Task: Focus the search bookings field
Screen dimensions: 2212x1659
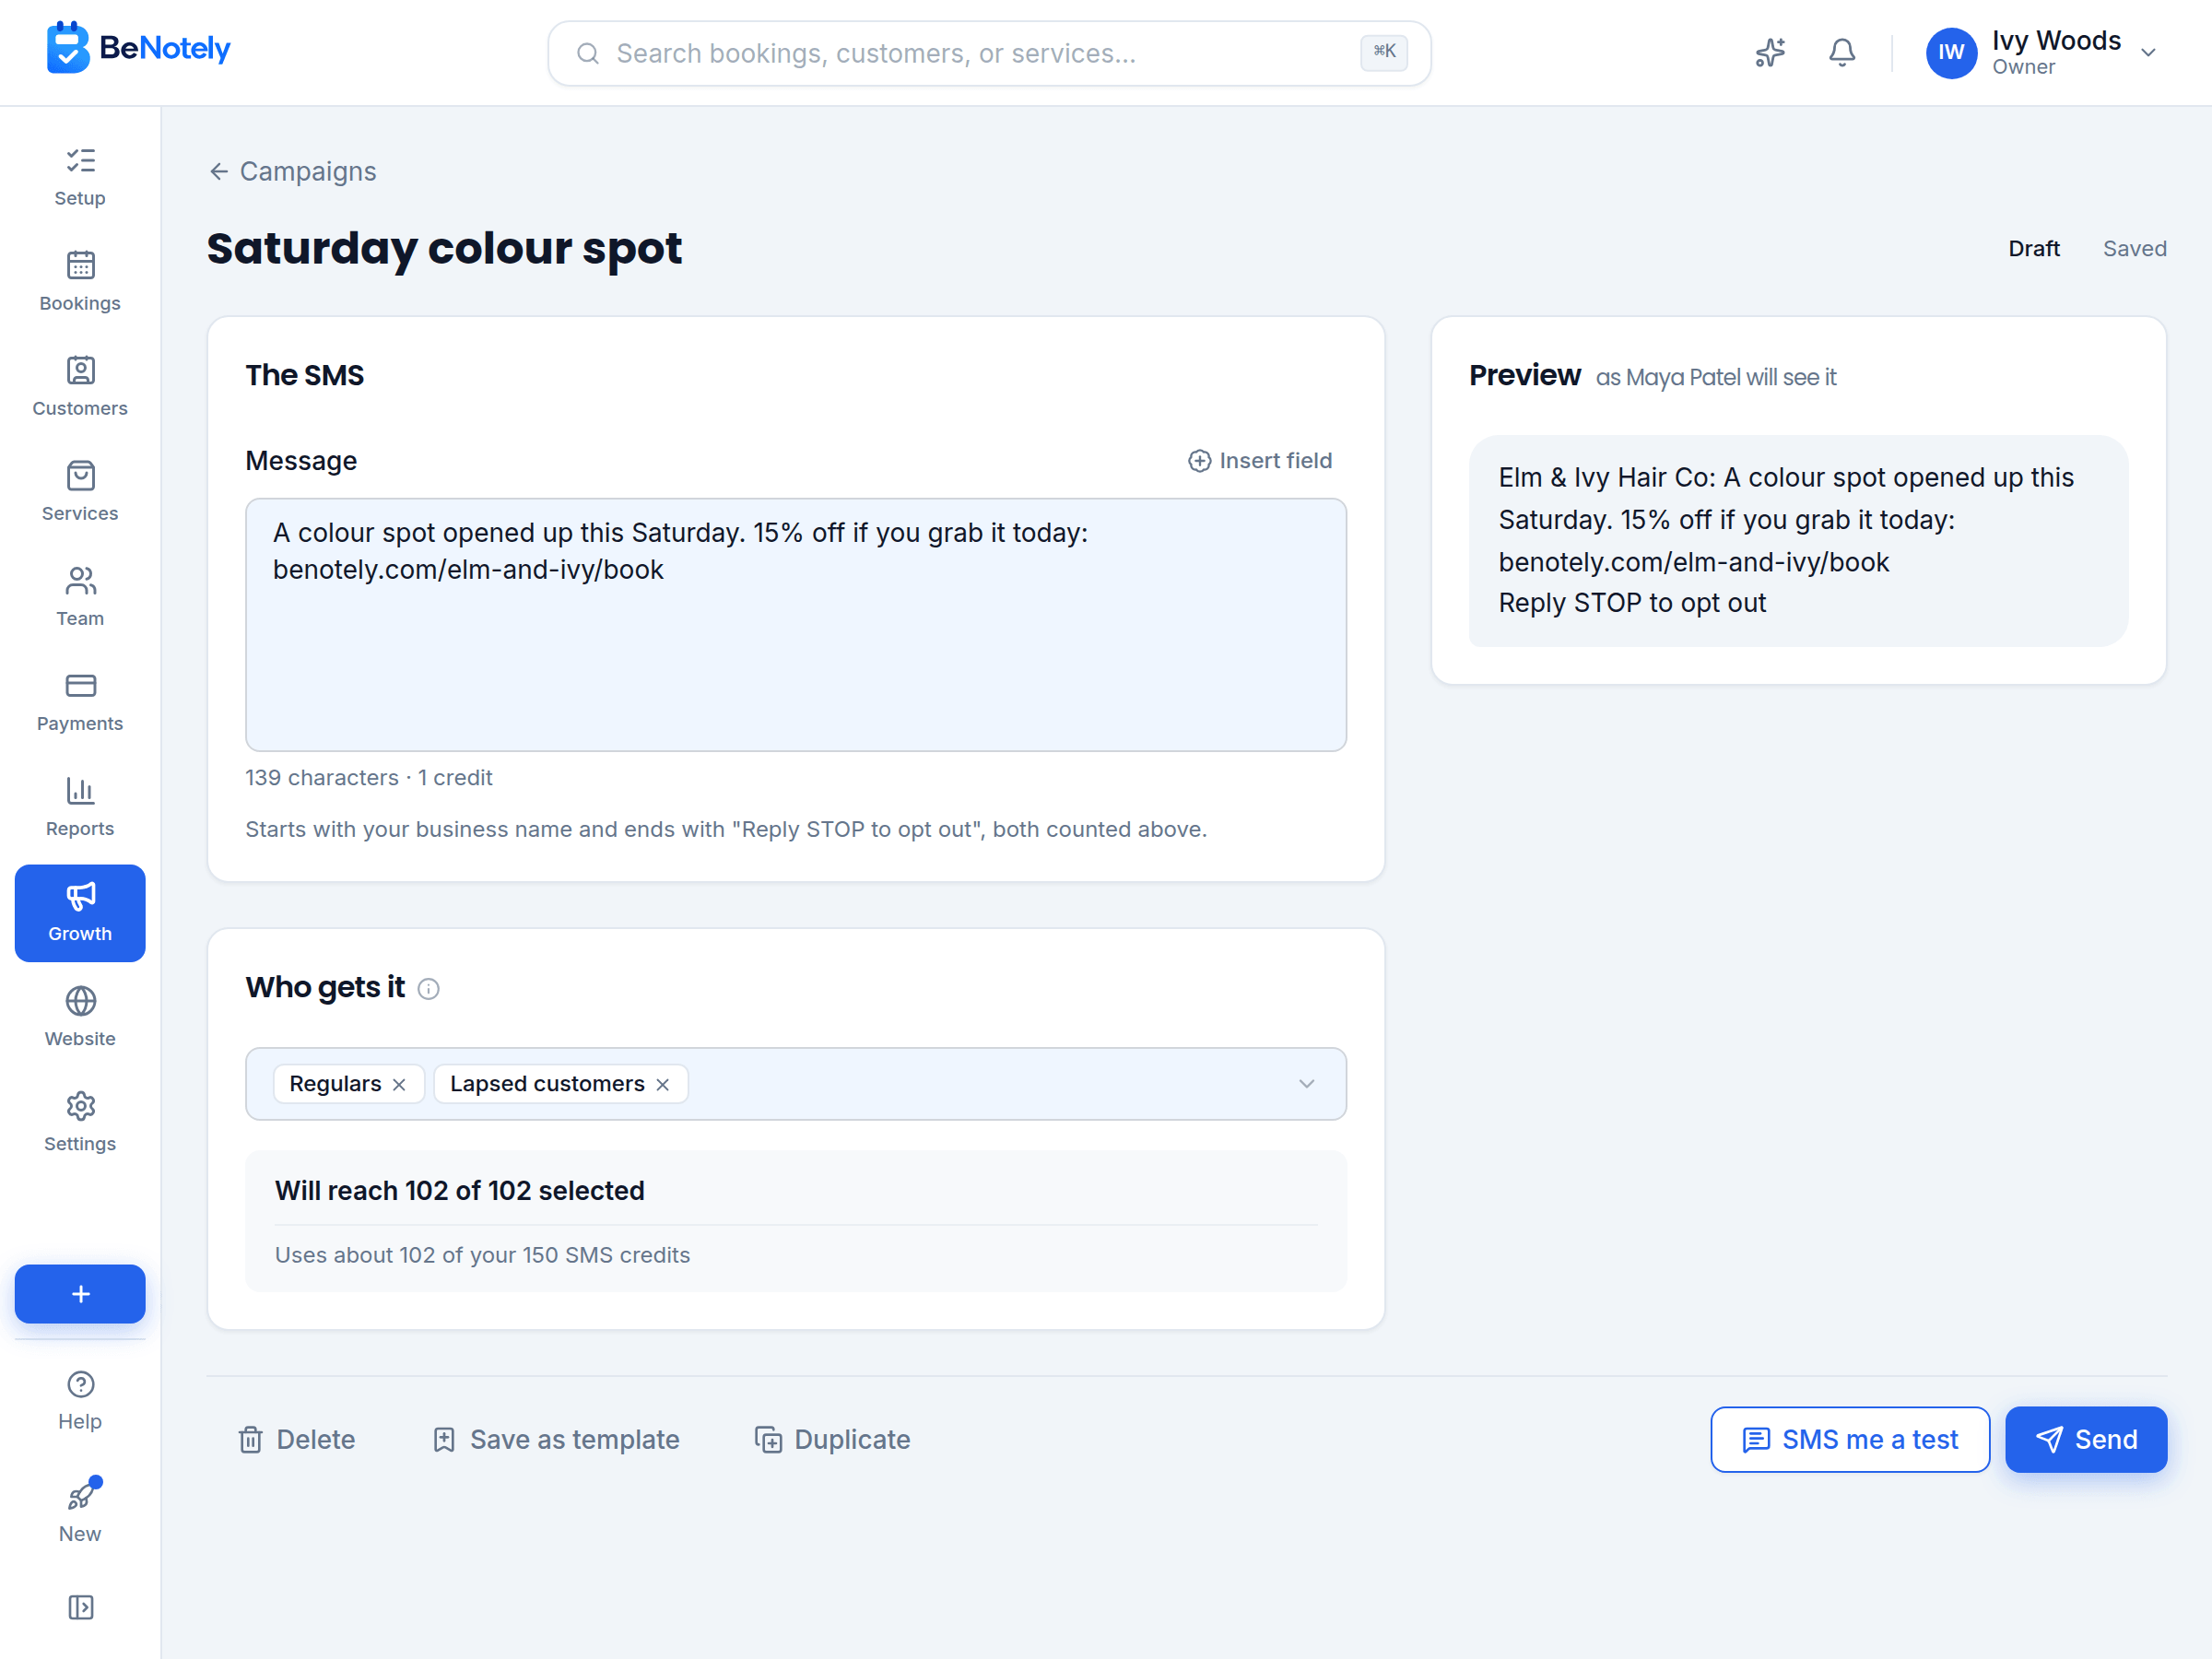Action: click(989, 53)
